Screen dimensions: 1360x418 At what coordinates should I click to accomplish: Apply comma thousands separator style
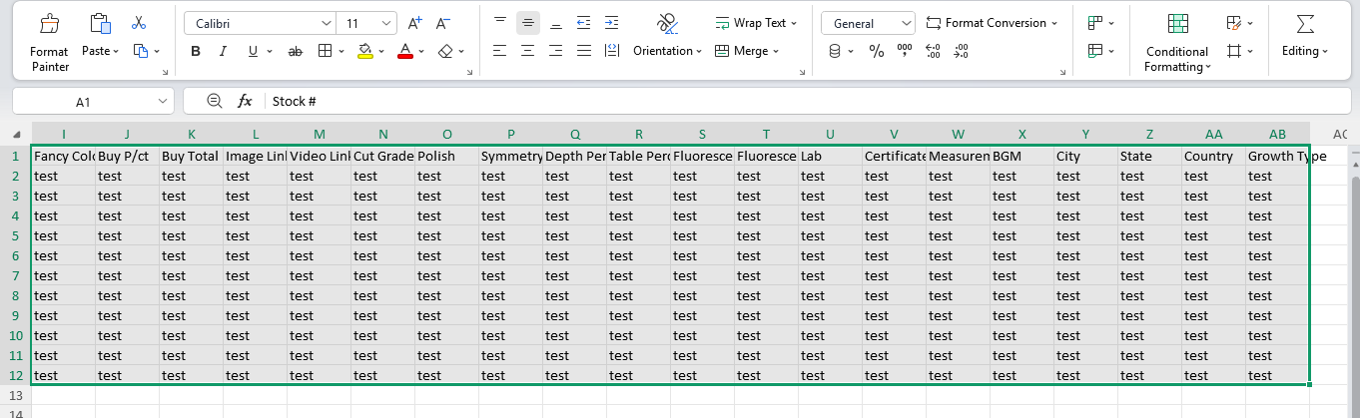click(905, 50)
